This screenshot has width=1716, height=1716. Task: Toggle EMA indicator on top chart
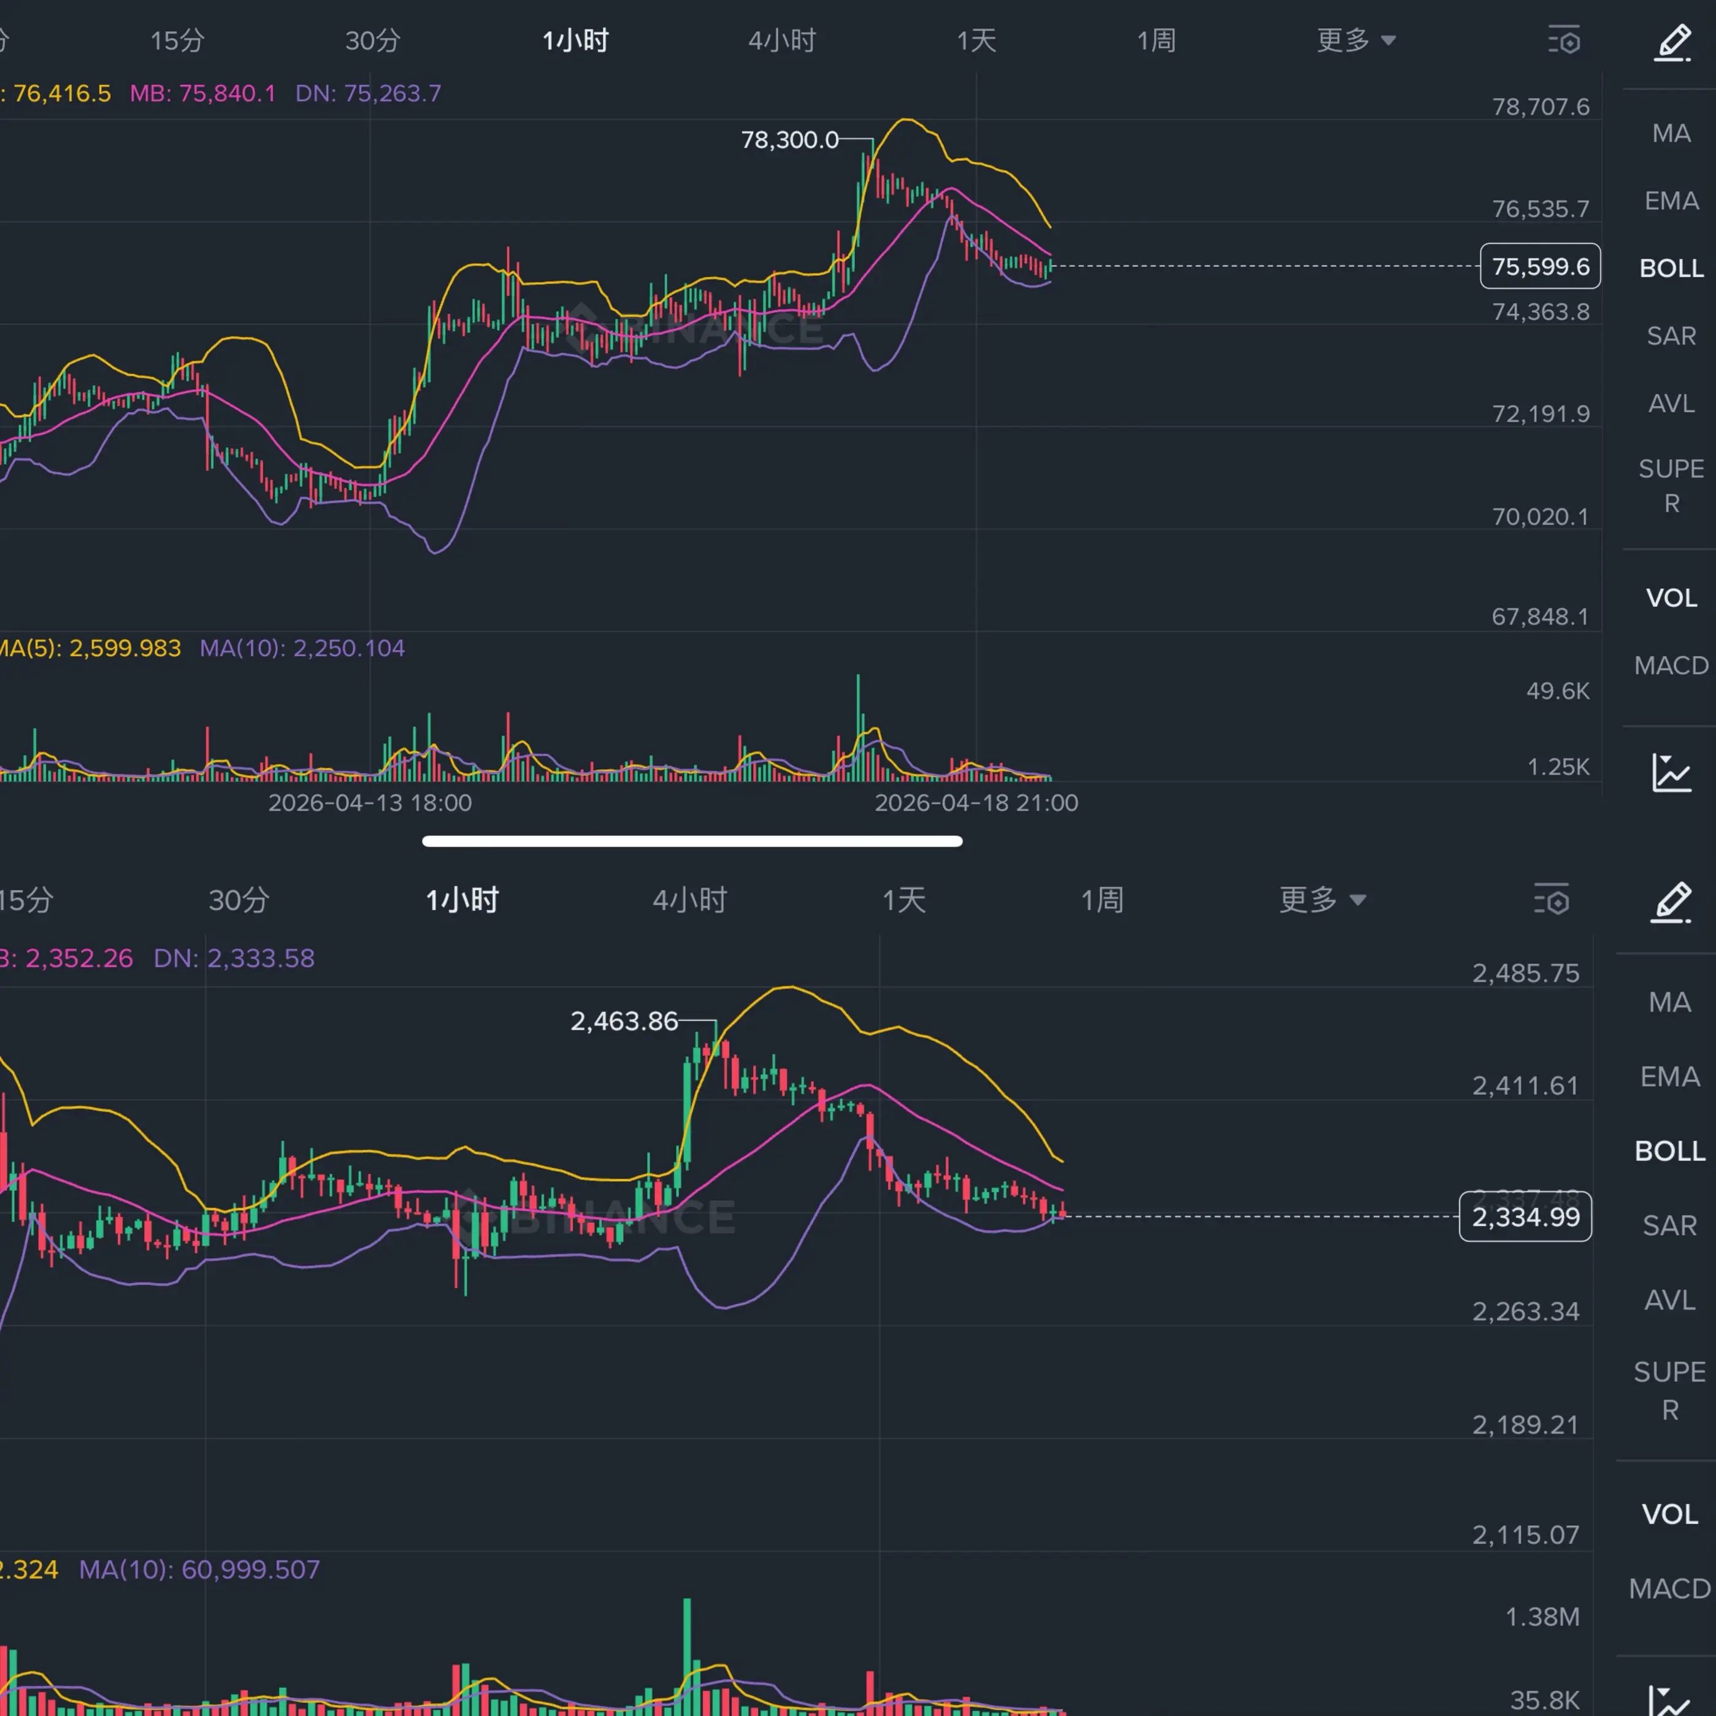1671,201
